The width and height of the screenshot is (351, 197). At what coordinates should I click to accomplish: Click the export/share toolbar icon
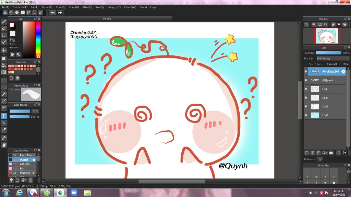tap(11, 13)
